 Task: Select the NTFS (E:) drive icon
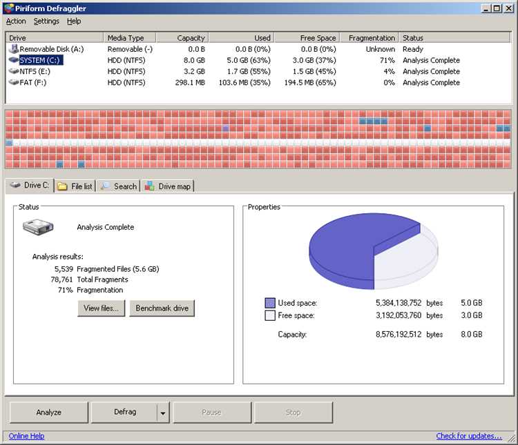click(14, 71)
